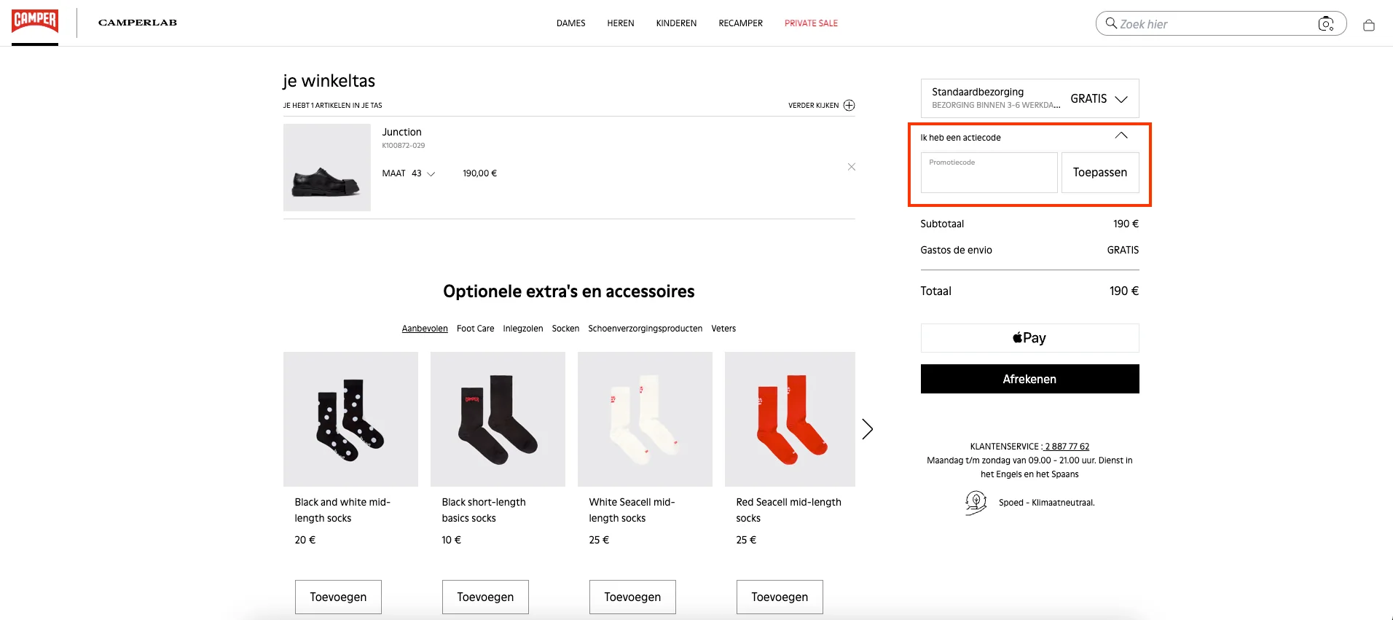
Task: Collapse the 'Ik heb een actiecode' section
Action: tap(1121, 136)
